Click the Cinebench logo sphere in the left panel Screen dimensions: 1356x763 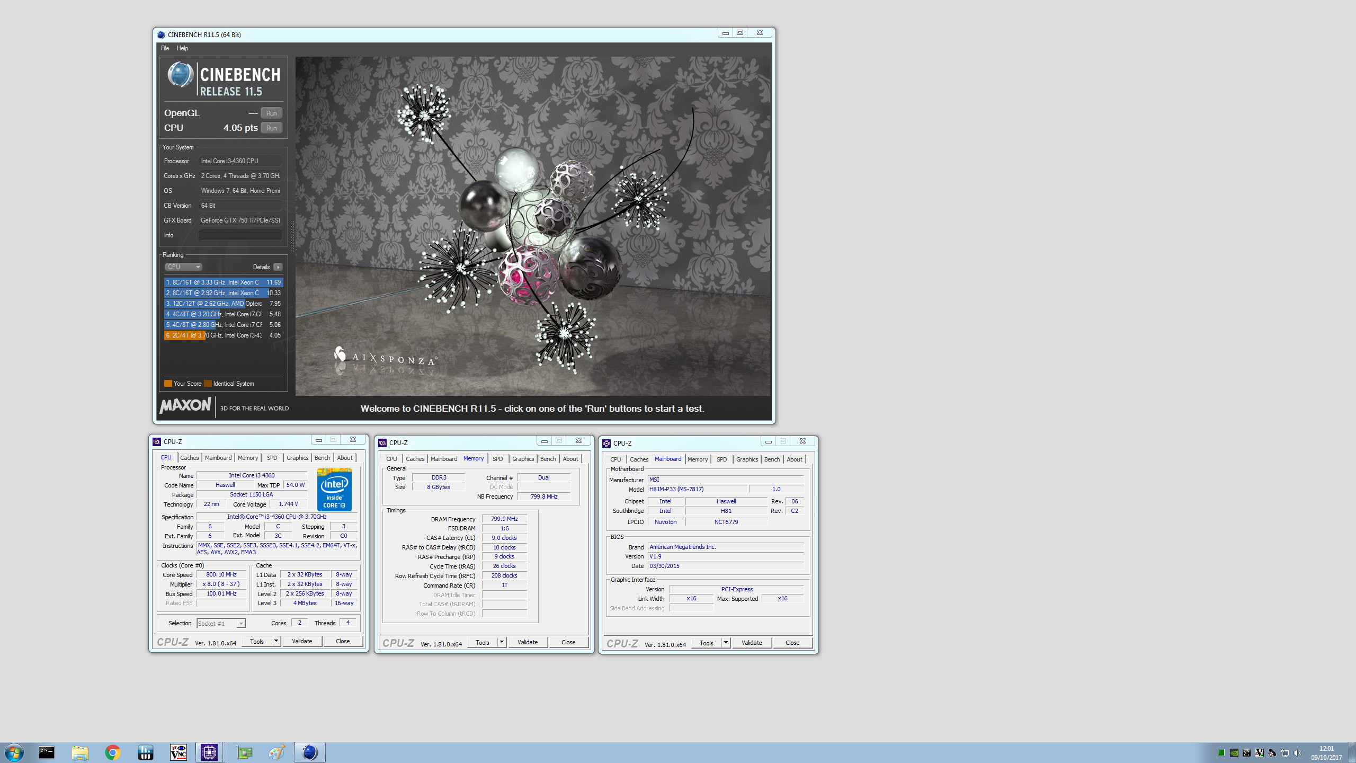tap(181, 75)
